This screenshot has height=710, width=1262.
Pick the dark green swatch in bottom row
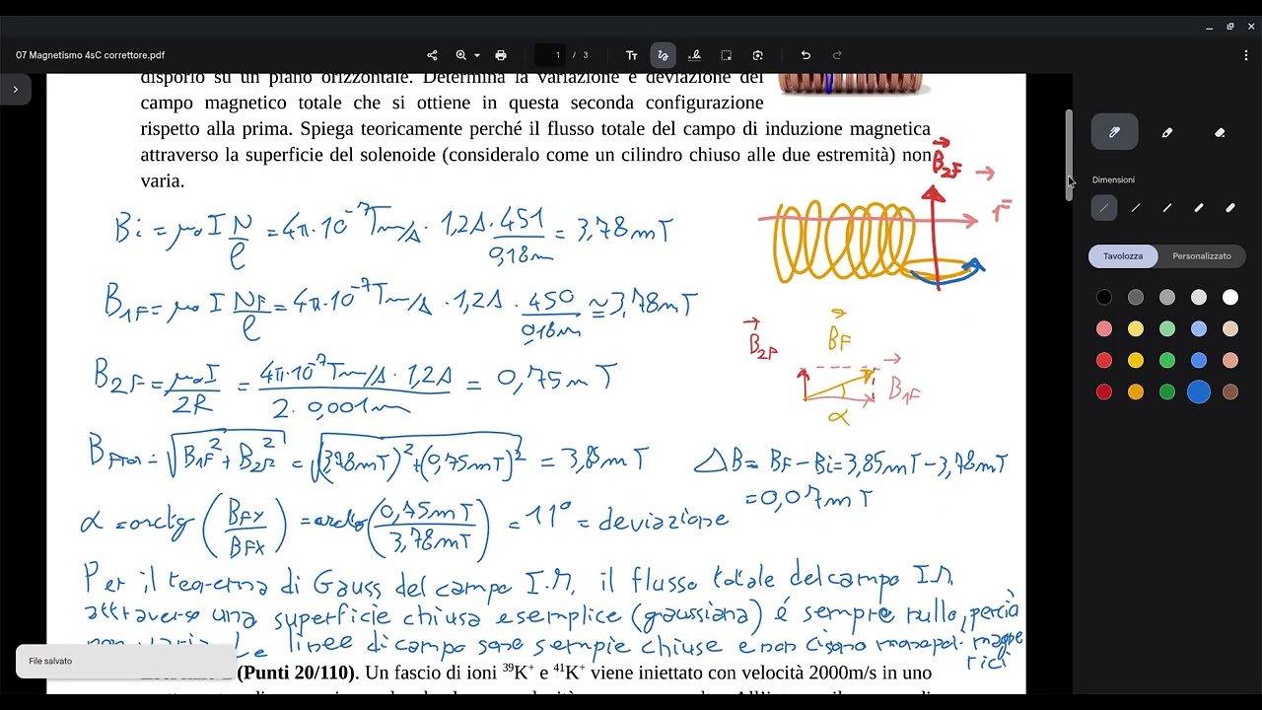1167,392
